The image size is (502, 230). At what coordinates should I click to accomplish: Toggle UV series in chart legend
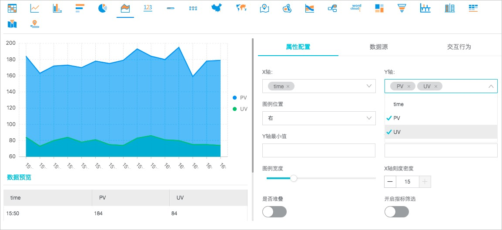[x=240, y=109]
